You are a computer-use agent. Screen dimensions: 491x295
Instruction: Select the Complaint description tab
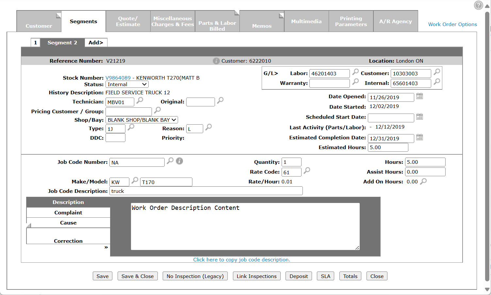pyautogui.click(x=68, y=213)
